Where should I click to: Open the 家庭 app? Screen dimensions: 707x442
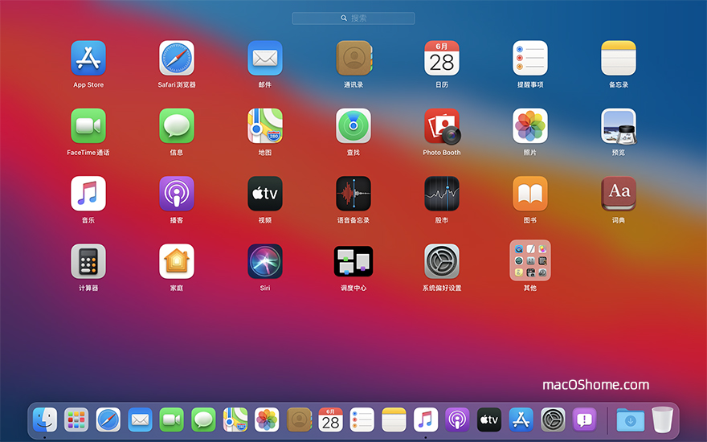[177, 261]
